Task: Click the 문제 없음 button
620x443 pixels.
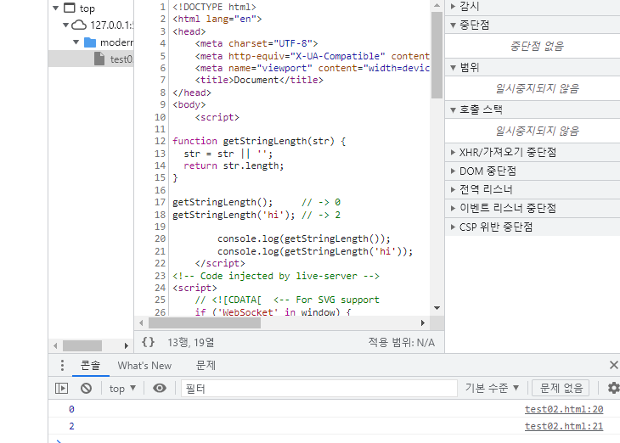Action: [561, 388]
